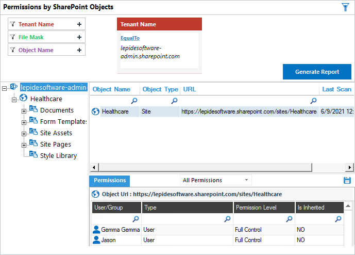Click globe icon beside Healthcare tree node

click(23, 98)
